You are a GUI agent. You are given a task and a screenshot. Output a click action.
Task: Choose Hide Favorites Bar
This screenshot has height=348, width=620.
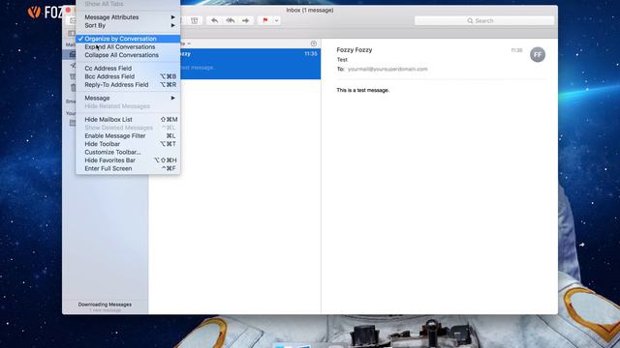pyautogui.click(x=128, y=160)
